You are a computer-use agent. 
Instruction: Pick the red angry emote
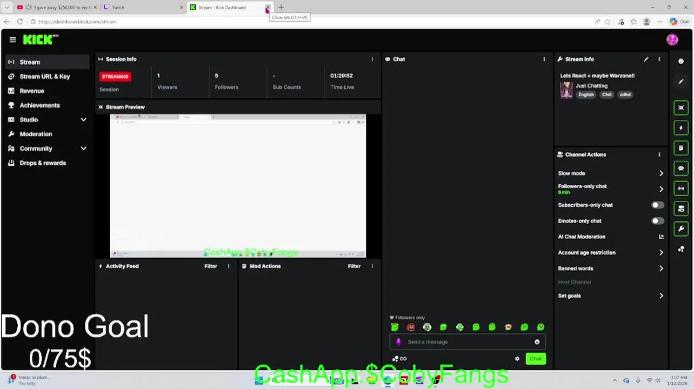click(x=411, y=327)
